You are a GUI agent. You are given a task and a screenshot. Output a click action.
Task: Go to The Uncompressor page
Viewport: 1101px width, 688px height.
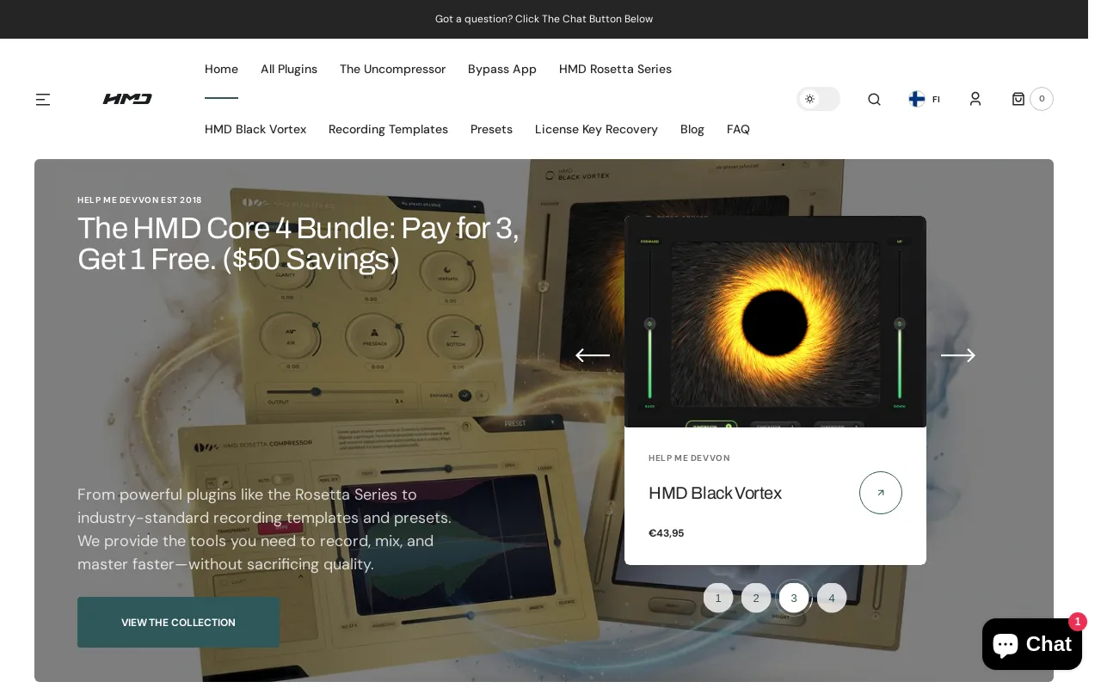click(392, 69)
